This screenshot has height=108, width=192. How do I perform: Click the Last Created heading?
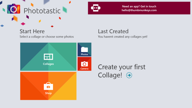coord(113,31)
